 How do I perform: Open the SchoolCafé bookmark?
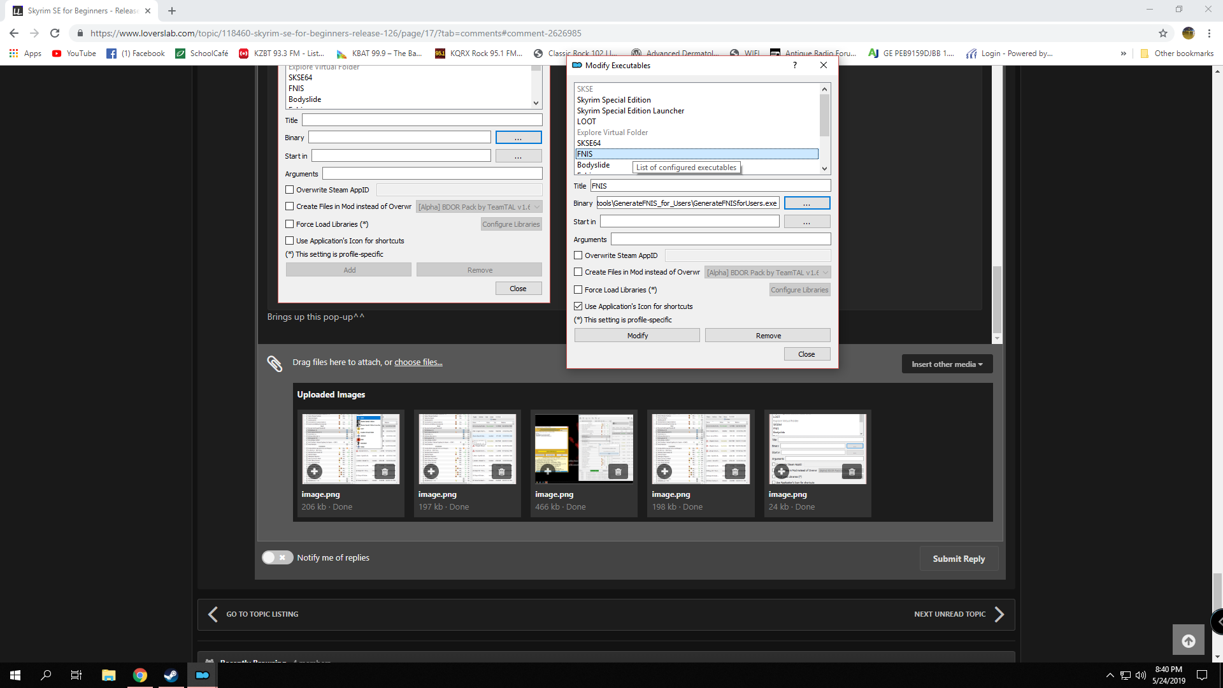click(202, 54)
